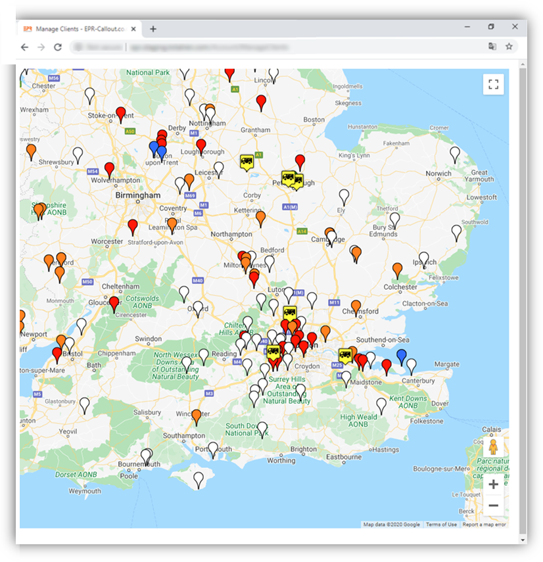Click the yellow van marker near M25 Maidstone

[345, 356]
